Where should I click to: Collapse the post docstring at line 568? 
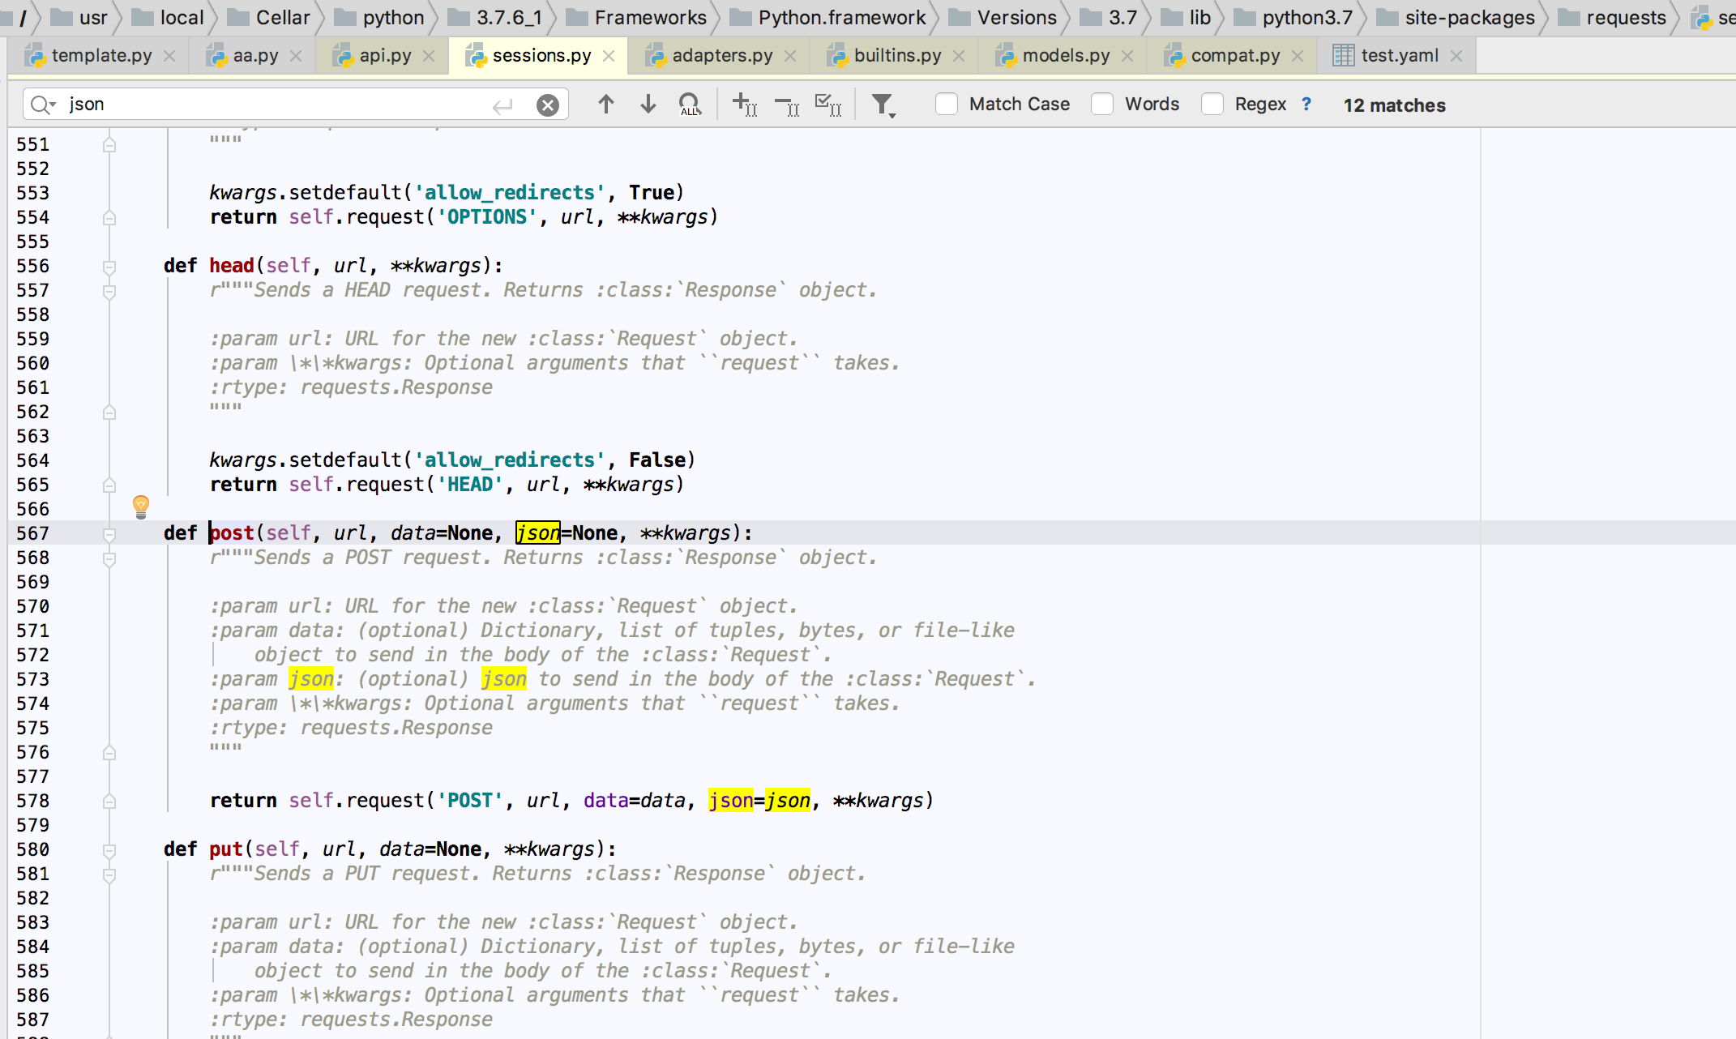109,558
